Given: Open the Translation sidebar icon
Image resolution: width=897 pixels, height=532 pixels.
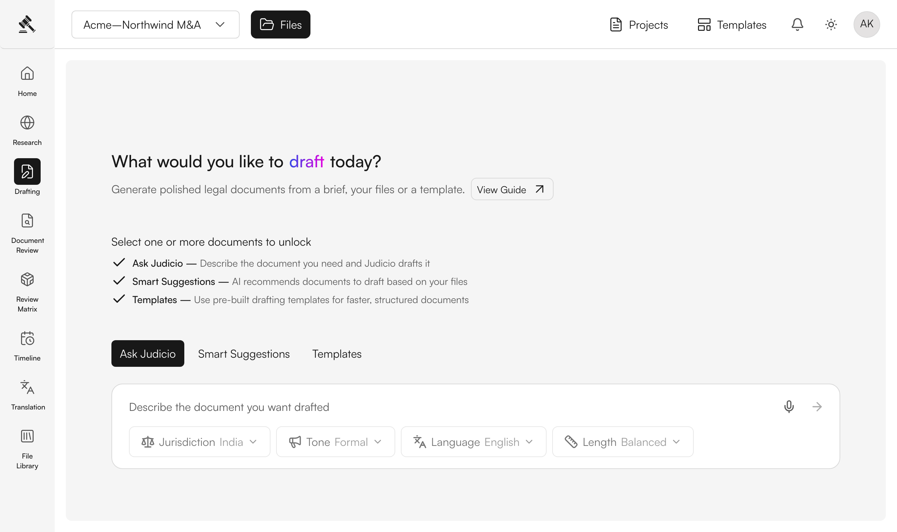Looking at the screenshot, I should click(x=27, y=387).
